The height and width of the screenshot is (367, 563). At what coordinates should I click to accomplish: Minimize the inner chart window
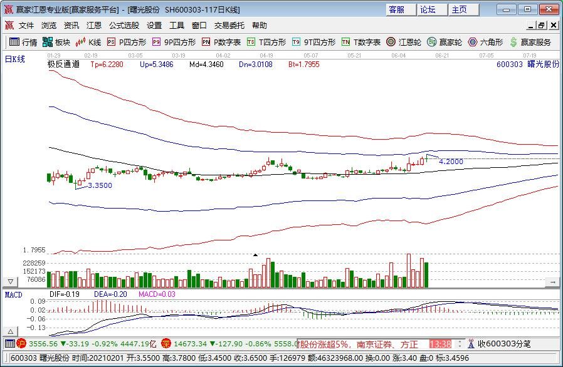532,26
